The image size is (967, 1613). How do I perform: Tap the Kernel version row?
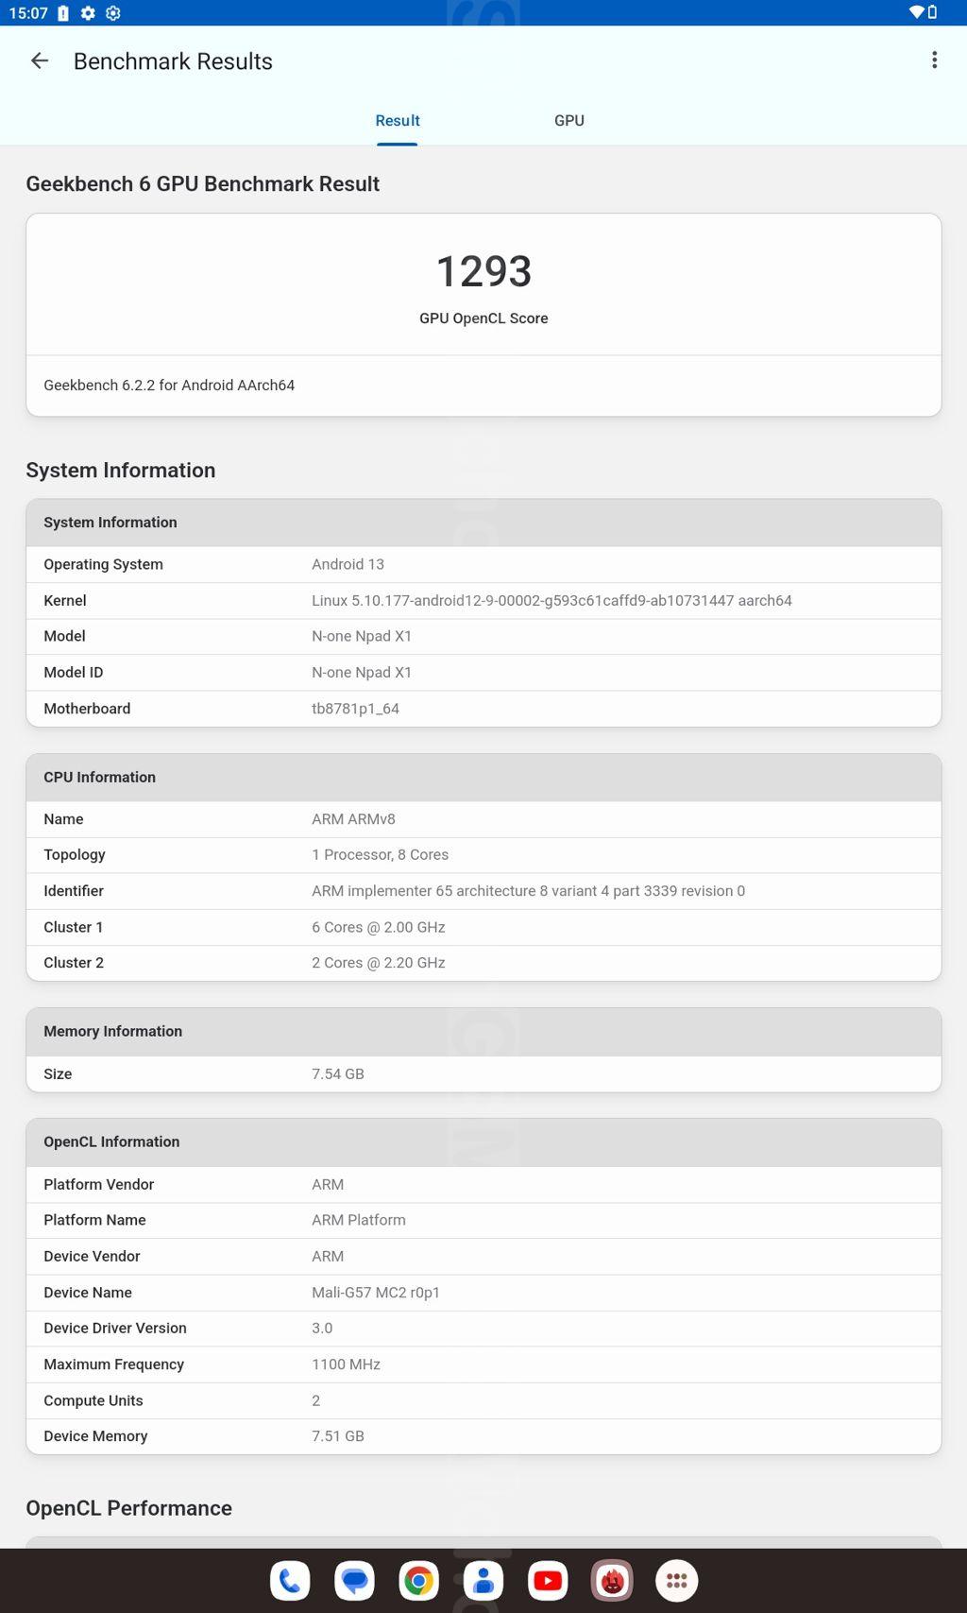[483, 601]
